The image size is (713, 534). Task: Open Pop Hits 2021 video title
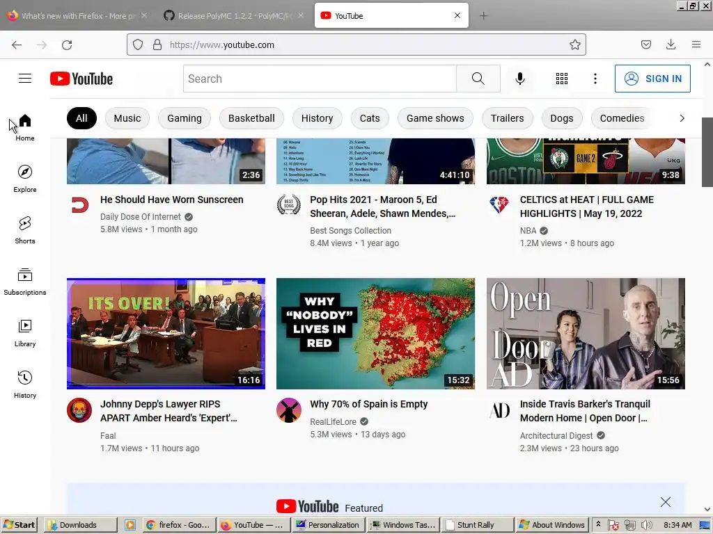pos(382,207)
